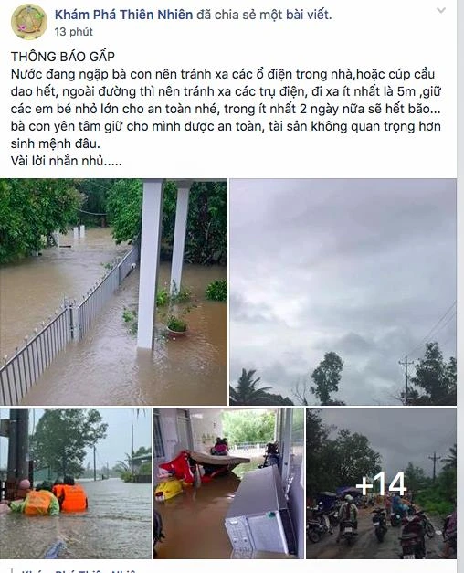The image size is (464, 573).
Task: View the cloudy grey sky photo
Action: 343,292
